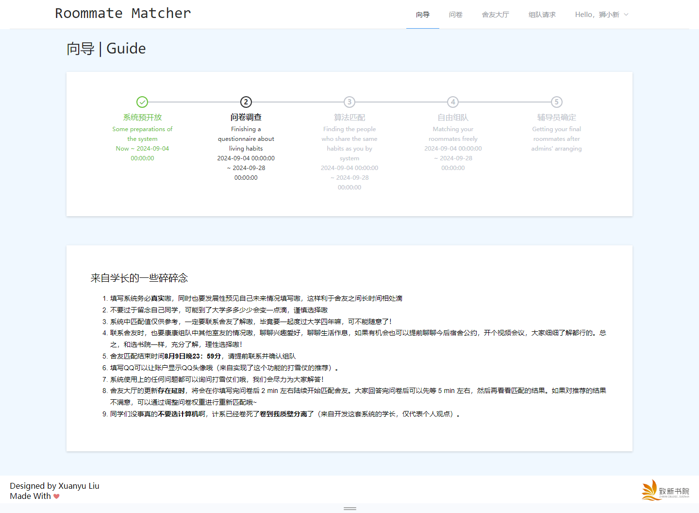Click the bottom drag handle bar
The width and height of the screenshot is (699, 513).
350,509
